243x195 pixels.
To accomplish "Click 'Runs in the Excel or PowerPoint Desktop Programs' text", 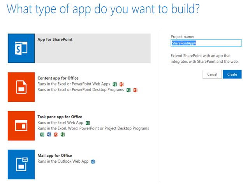I will [x=81, y=90].
